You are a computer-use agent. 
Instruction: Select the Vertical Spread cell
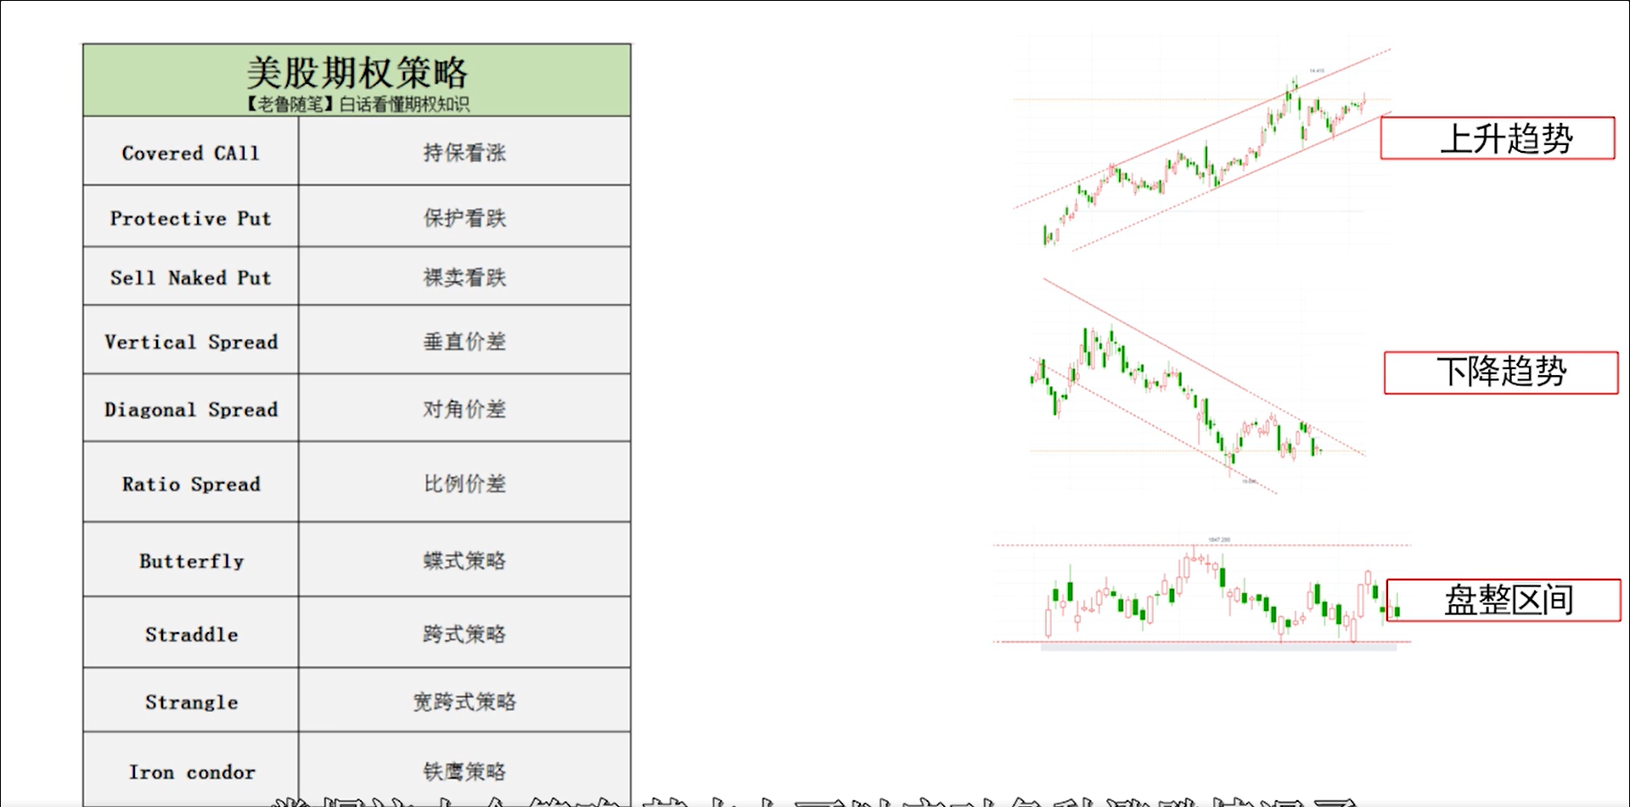[x=191, y=340]
